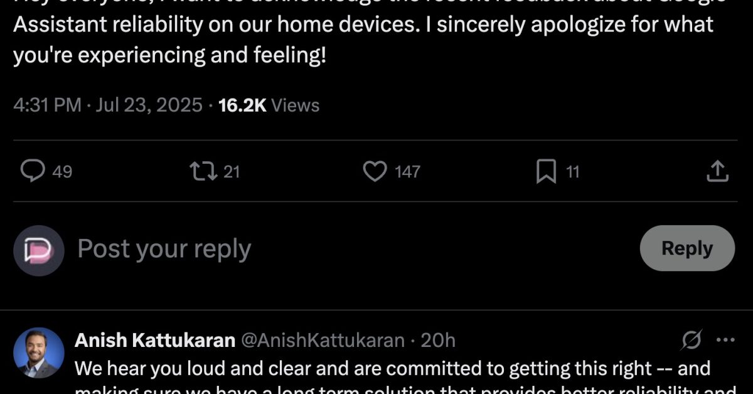Visit the @AnishKattukaran handle link
Viewport: 753px width, 394px height.
[323, 340]
